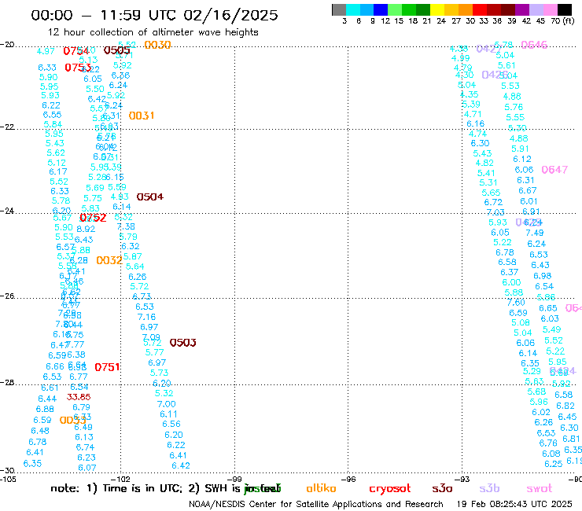582x511 pixels.
Task: Click the -24 latitude axis label
Action: click(x=7, y=211)
